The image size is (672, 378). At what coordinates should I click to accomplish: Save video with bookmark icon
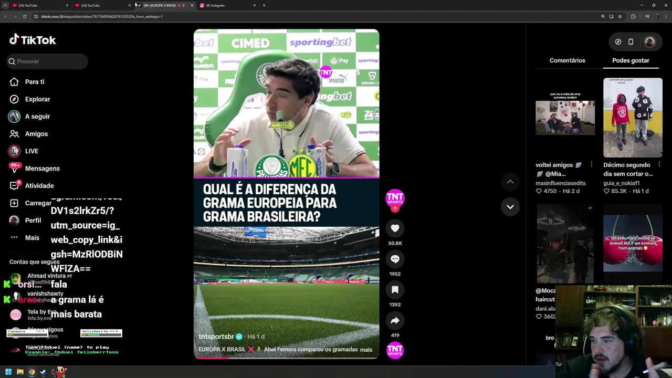(395, 289)
